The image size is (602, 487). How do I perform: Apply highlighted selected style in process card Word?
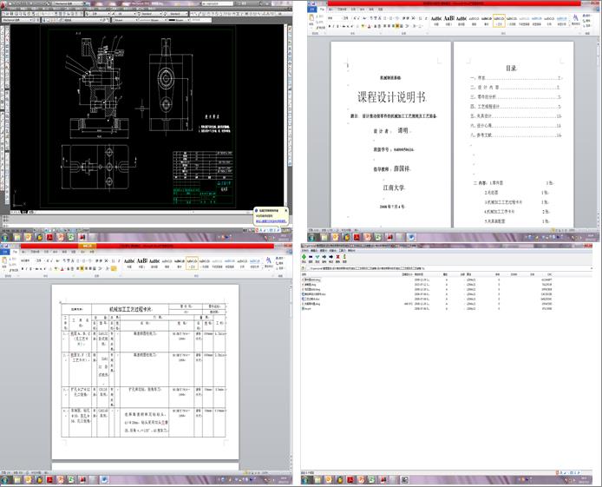click(192, 263)
